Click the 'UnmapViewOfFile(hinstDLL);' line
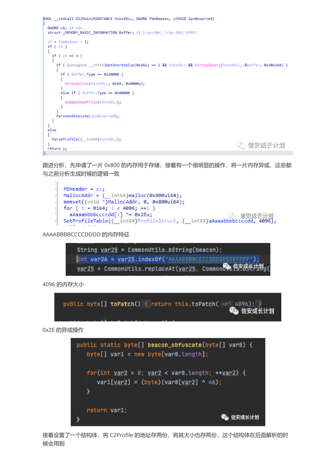335x474 pixels. 93,102
